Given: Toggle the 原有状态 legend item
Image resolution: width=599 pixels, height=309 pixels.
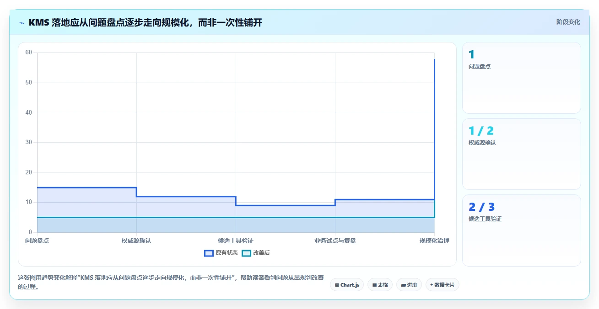Looking at the screenshot, I should 221,253.
